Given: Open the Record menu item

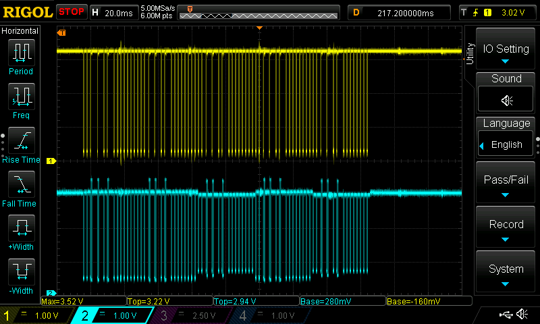Looking at the screenshot, I should click(x=506, y=228).
